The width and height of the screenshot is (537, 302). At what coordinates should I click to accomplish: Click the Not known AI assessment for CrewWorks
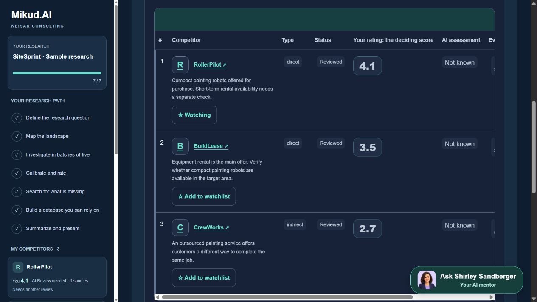pyautogui.click(x=460, y=225)
